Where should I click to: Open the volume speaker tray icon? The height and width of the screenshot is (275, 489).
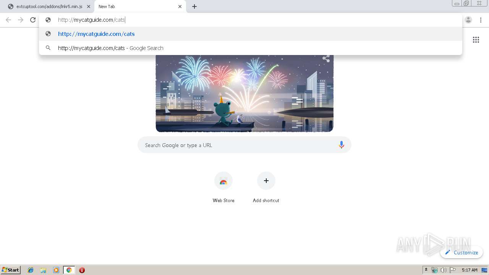[443, 270]
